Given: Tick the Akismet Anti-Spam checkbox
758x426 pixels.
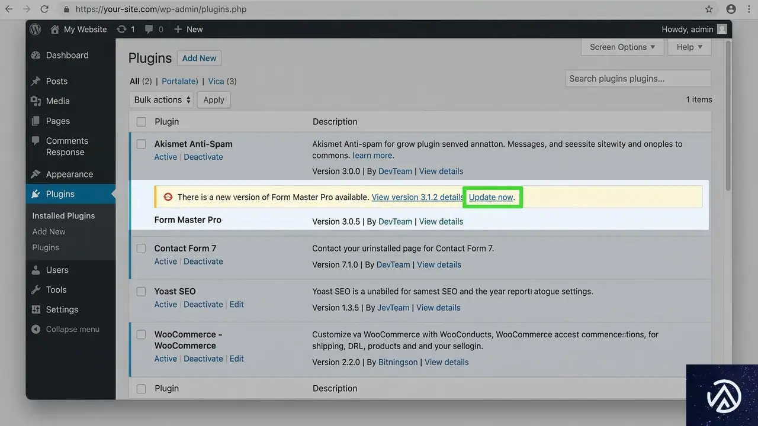Looking at the screenshot, I should [141, 144].
